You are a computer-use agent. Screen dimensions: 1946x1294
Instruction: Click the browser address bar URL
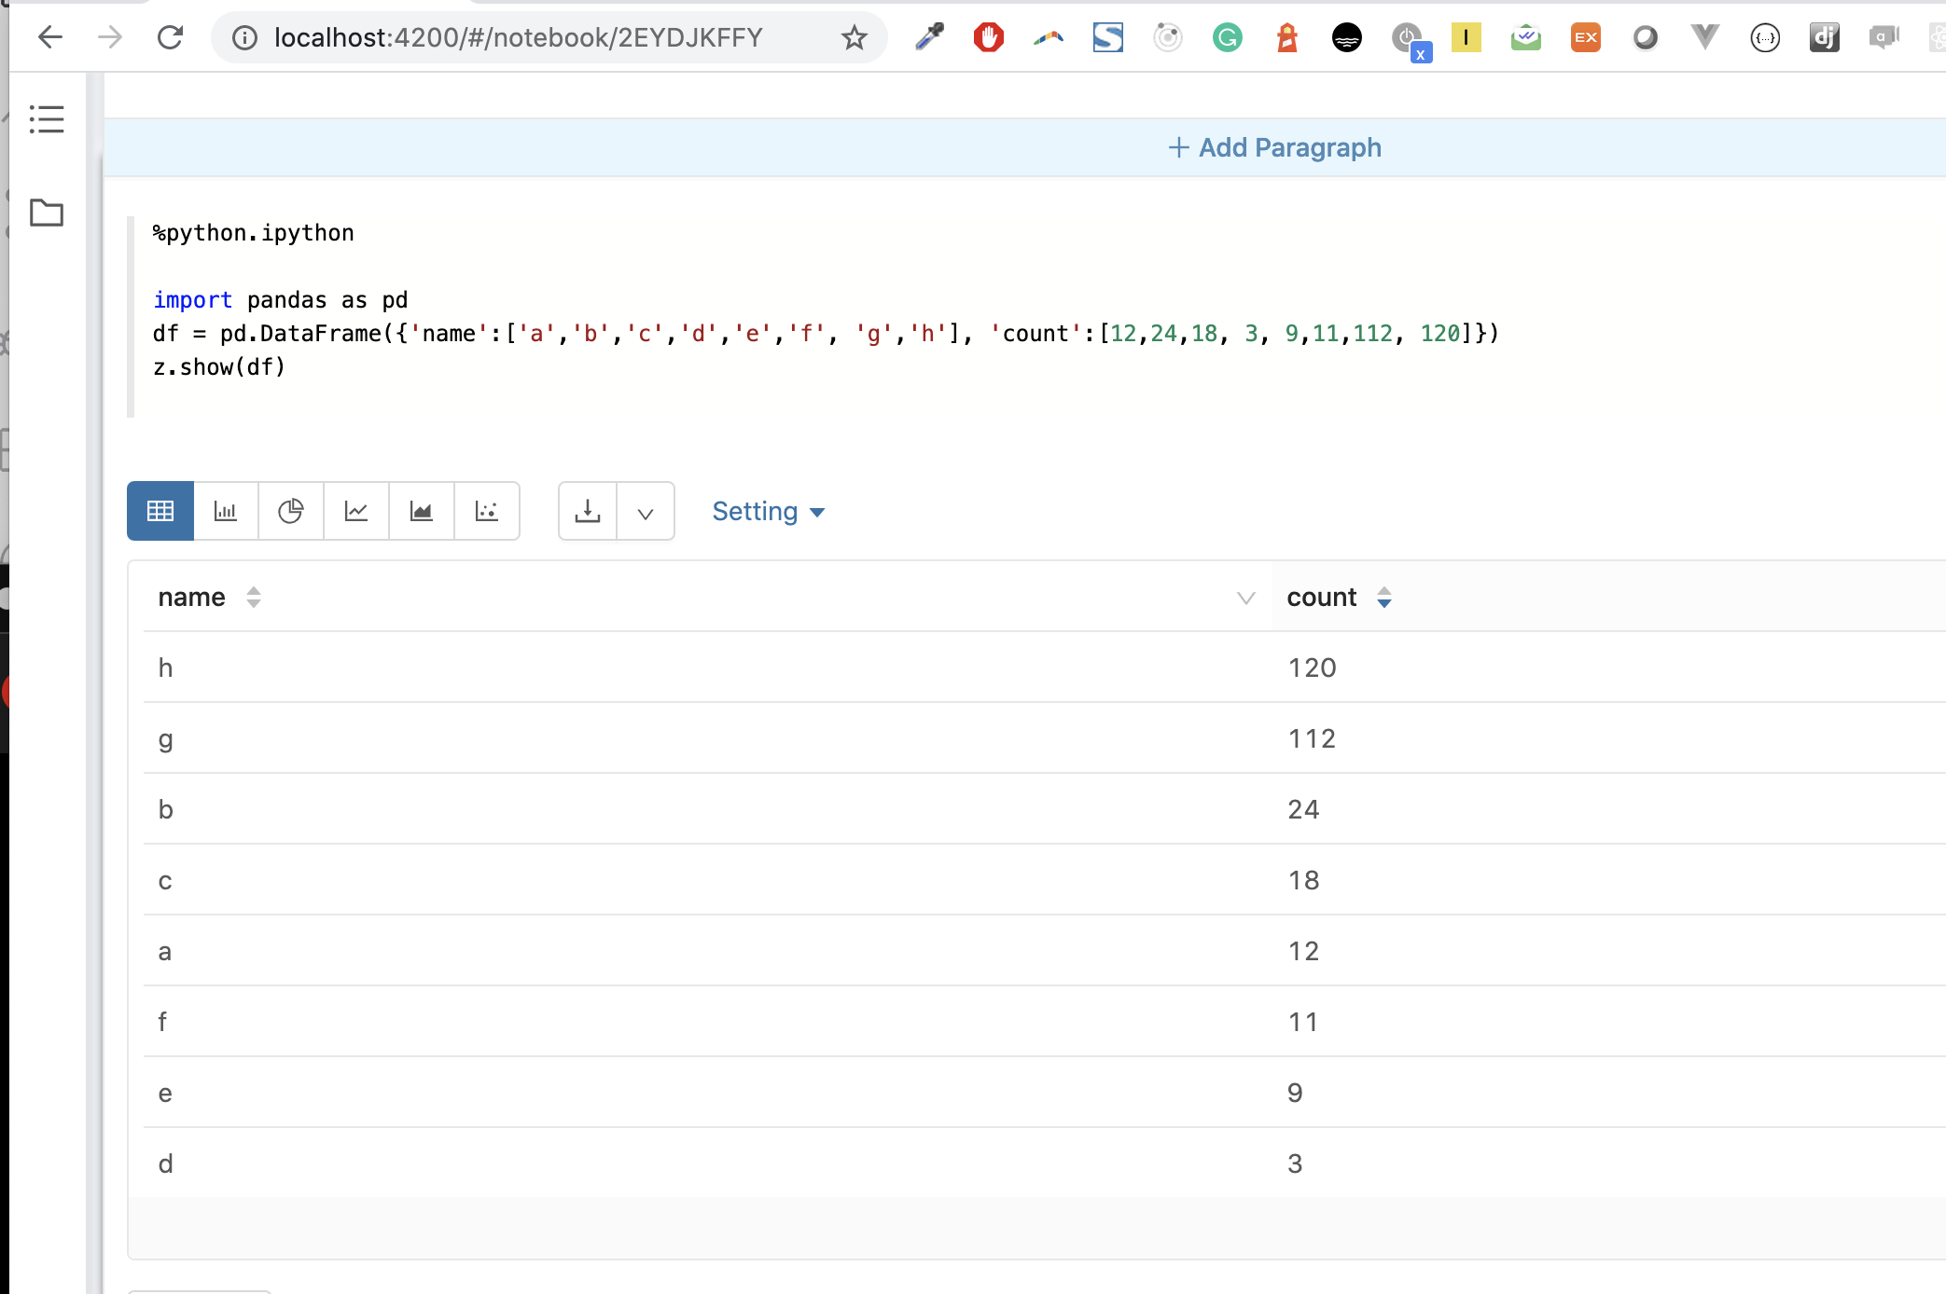click(518, 38)
